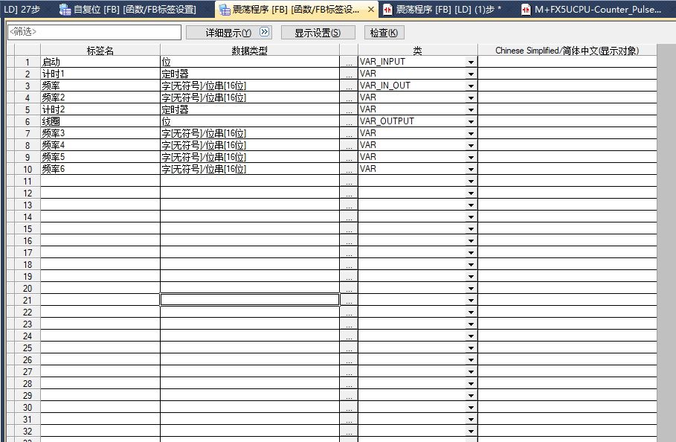Click the M+FX5UCPU-Counter tab icon

coord(527,10)
